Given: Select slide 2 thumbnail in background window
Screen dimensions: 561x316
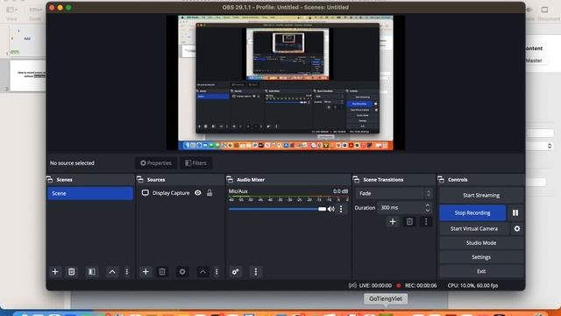Looking at the screenshot, I should [x=28, y=75].
